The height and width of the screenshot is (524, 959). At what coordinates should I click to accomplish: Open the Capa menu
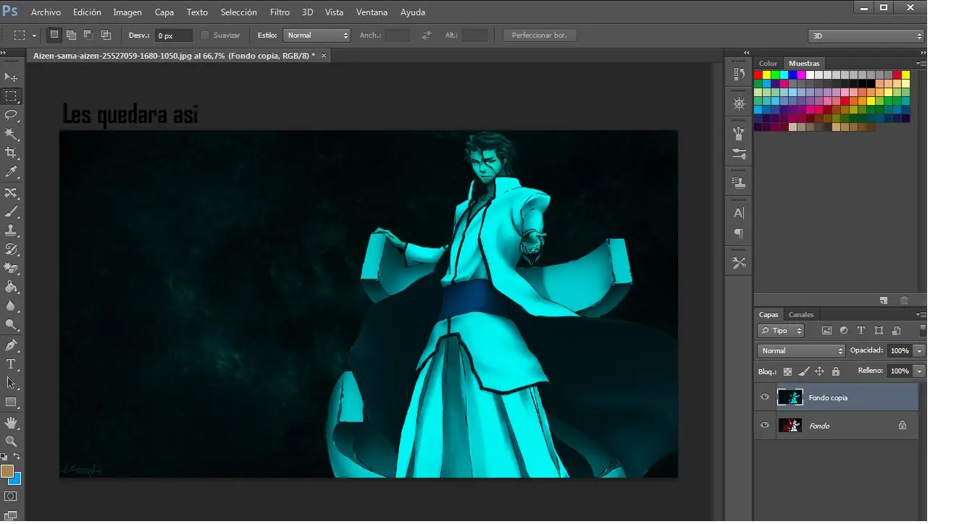pos(164,12)
